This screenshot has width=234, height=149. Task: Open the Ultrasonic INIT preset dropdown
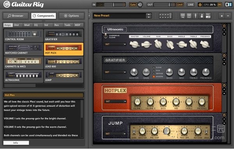(x=115, y=44)
